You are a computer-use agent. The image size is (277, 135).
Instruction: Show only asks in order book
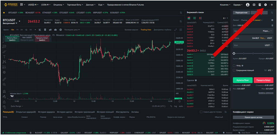pos(200,18)
